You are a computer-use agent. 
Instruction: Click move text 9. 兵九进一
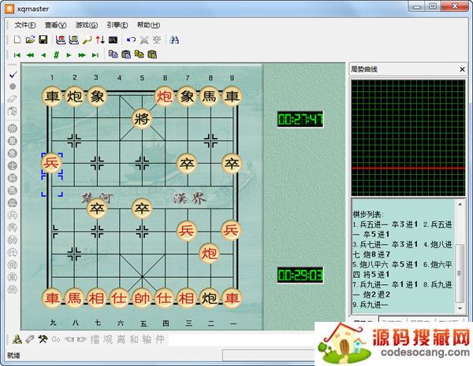371,305
